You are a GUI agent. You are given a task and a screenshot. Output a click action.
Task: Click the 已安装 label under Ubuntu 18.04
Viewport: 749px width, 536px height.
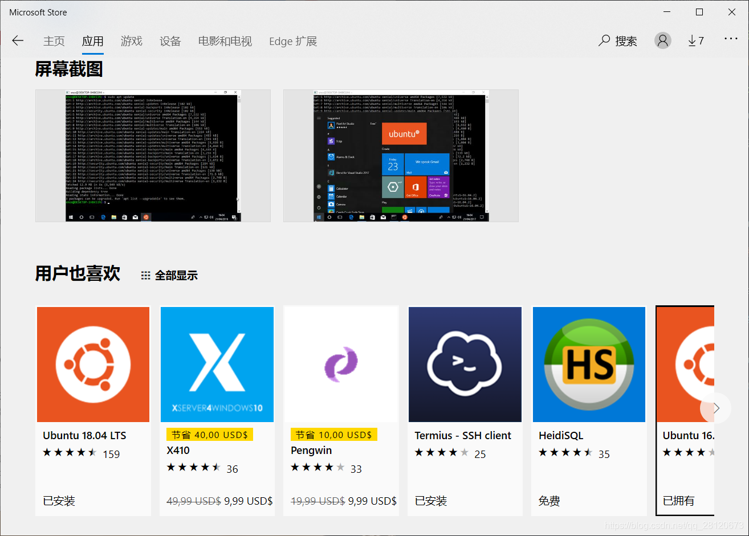(59, 501)
